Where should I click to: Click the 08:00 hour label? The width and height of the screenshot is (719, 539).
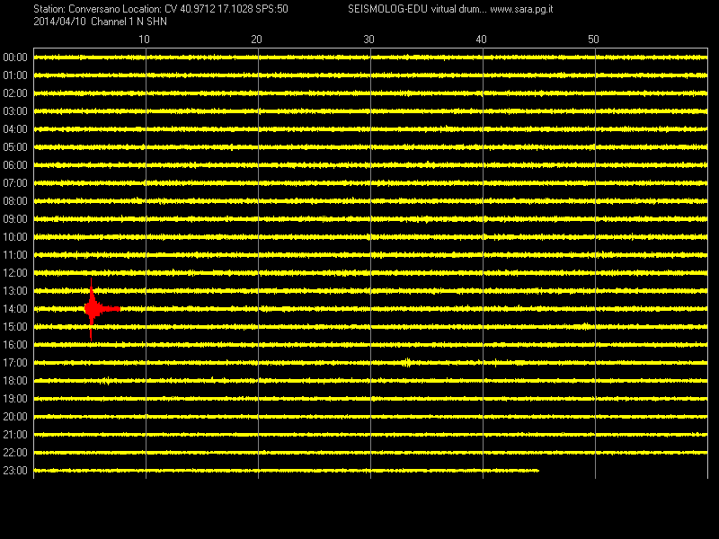(x=15, y=201)
